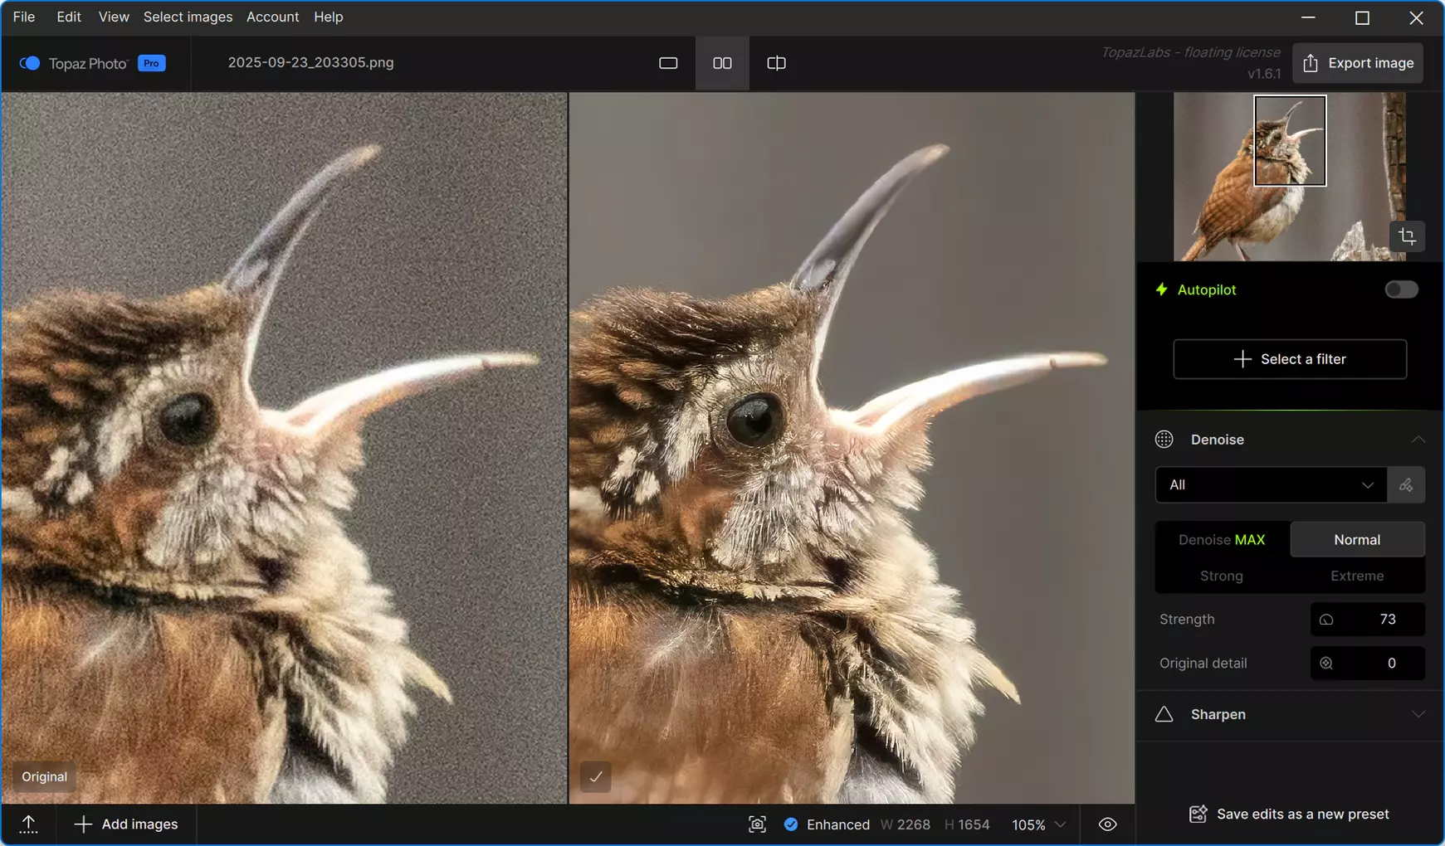The image size is (1445, 846).
Task: Click the Denoise filter grid icon
Action: point(1164,440)
